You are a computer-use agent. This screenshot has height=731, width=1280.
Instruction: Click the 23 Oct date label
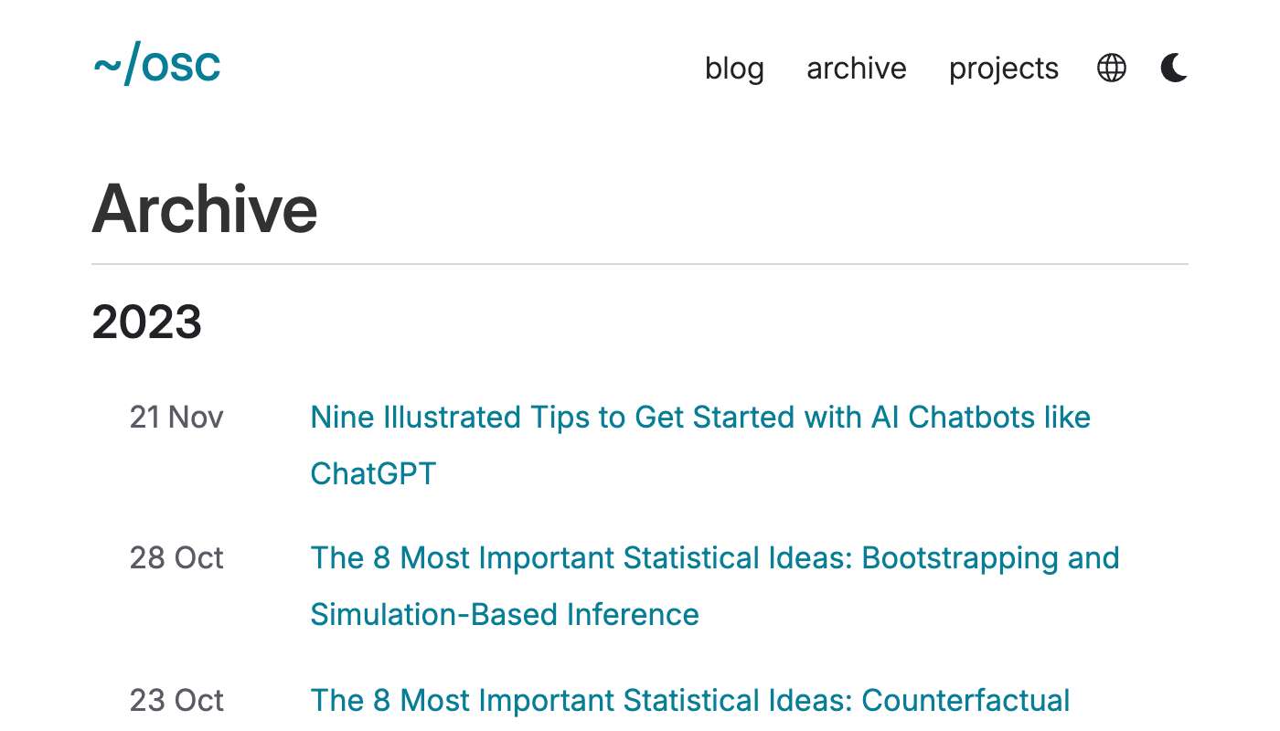click(176, 701)
